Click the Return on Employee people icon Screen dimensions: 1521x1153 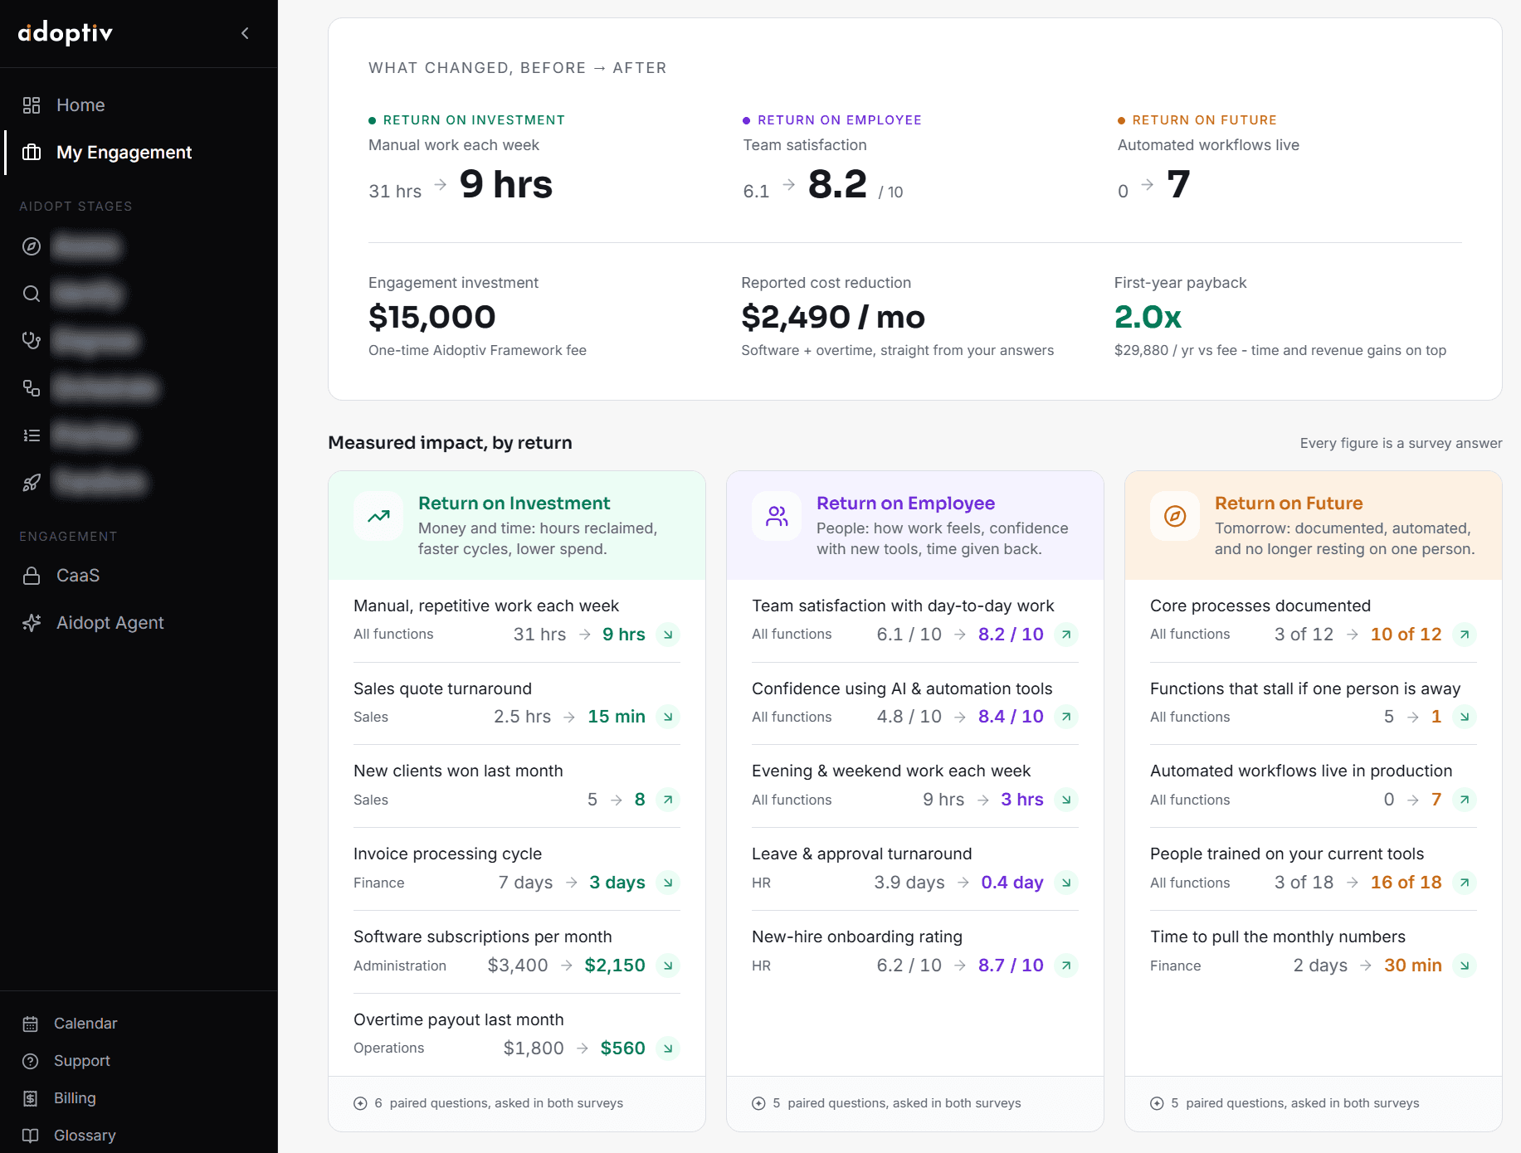click(777, 516)
